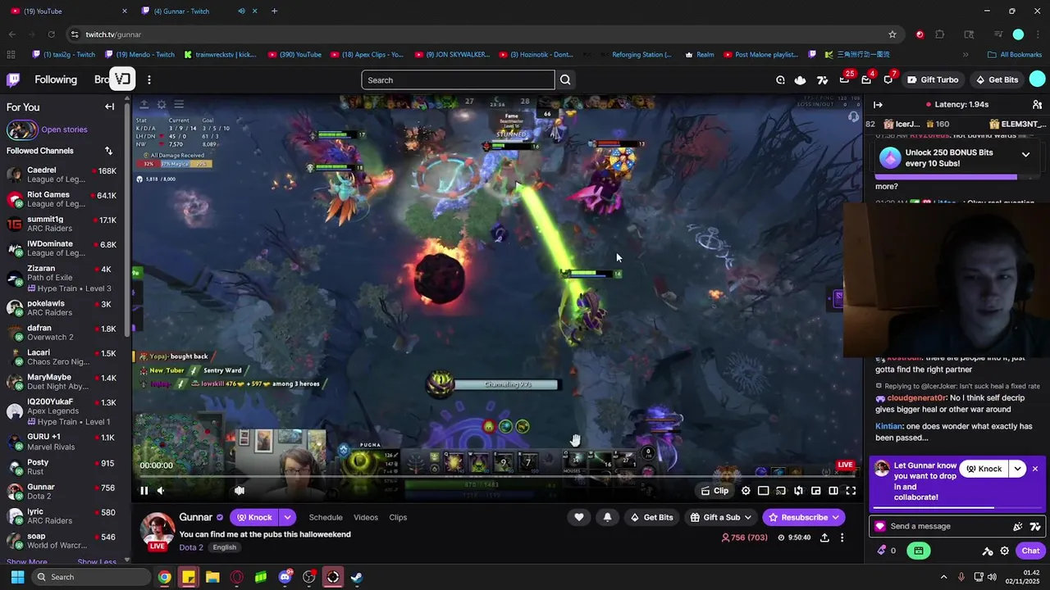
Task: Open the emote picker in message box
Action: click(x=1035, y=527)
